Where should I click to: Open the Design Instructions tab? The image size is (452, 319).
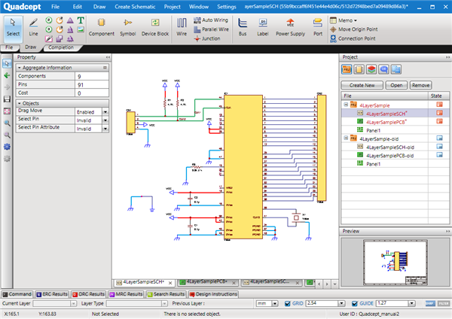tap(213, 294)
